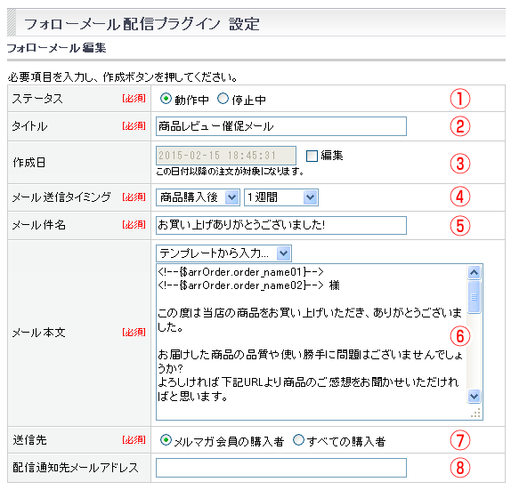
Task: Click the タイトル input field
Action: tap(281, 126)
